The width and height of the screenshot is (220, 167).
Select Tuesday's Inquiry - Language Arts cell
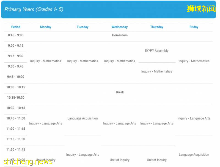82,155
